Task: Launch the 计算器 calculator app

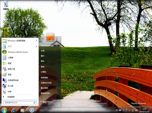Action: pos(10,58)
